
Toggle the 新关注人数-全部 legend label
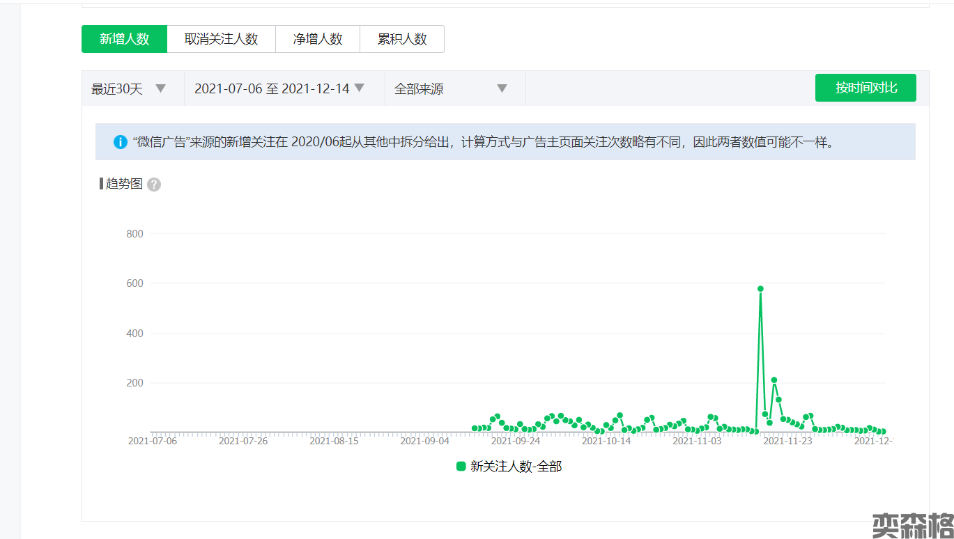pyautogui.click(x=516, y=467)
